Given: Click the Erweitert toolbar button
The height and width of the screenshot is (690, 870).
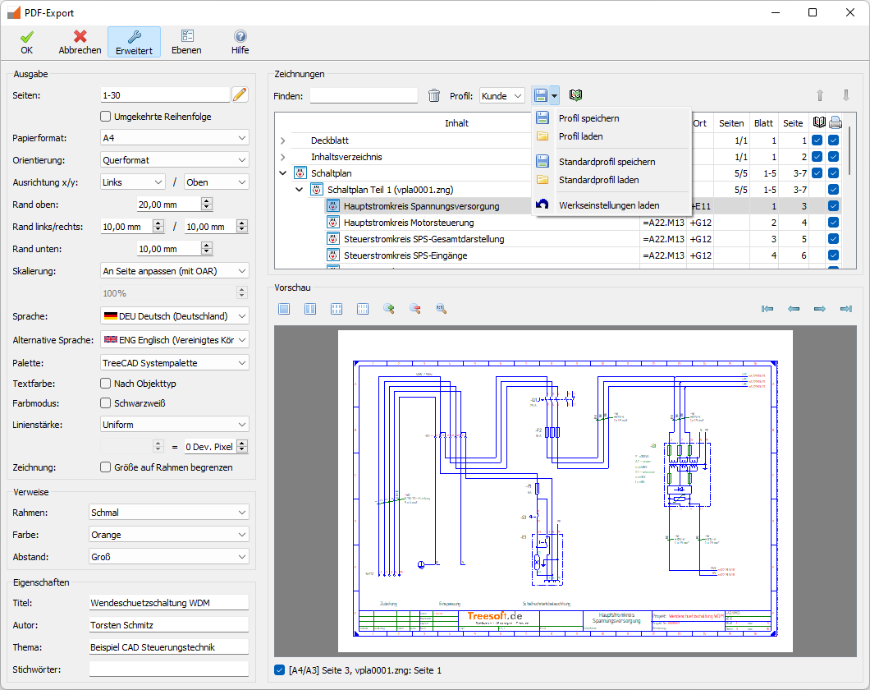Looking at the screenshot, I should coord(134,42).
